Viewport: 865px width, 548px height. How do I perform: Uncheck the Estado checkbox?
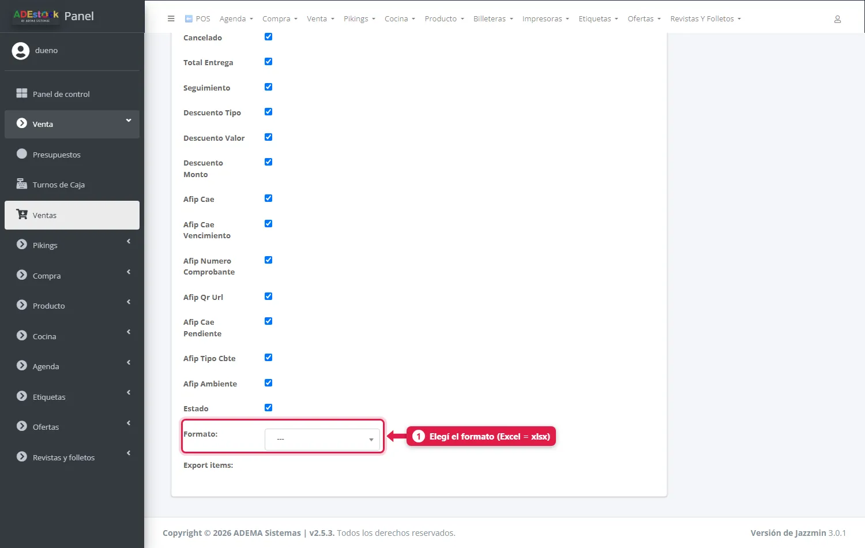click(x=268, y=408)
